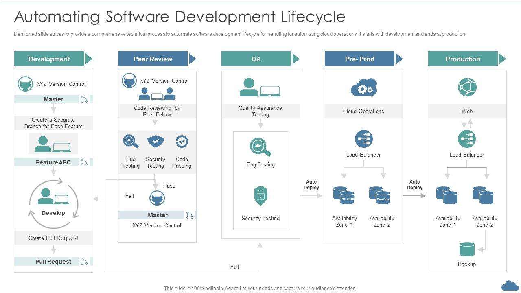Select the Security Testing padlock shield icon

260,196
